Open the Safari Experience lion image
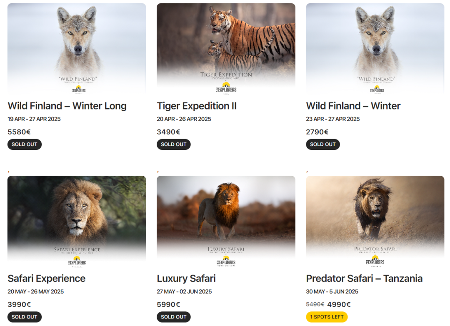This screenshot has width=450, height=326. (x=77, y=221)
